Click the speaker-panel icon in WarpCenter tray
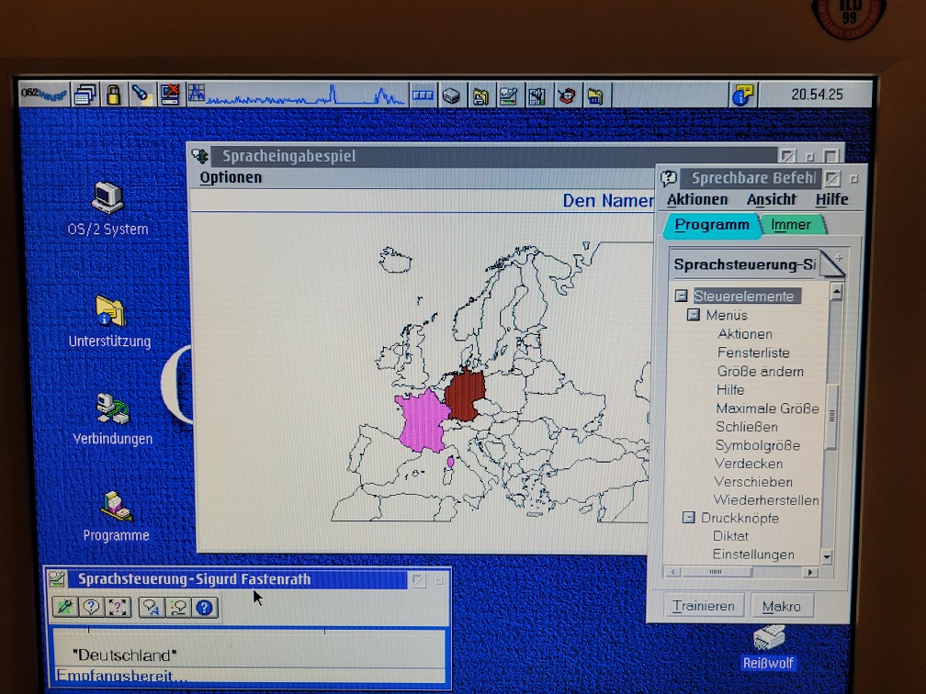 [x=536, y=95]
